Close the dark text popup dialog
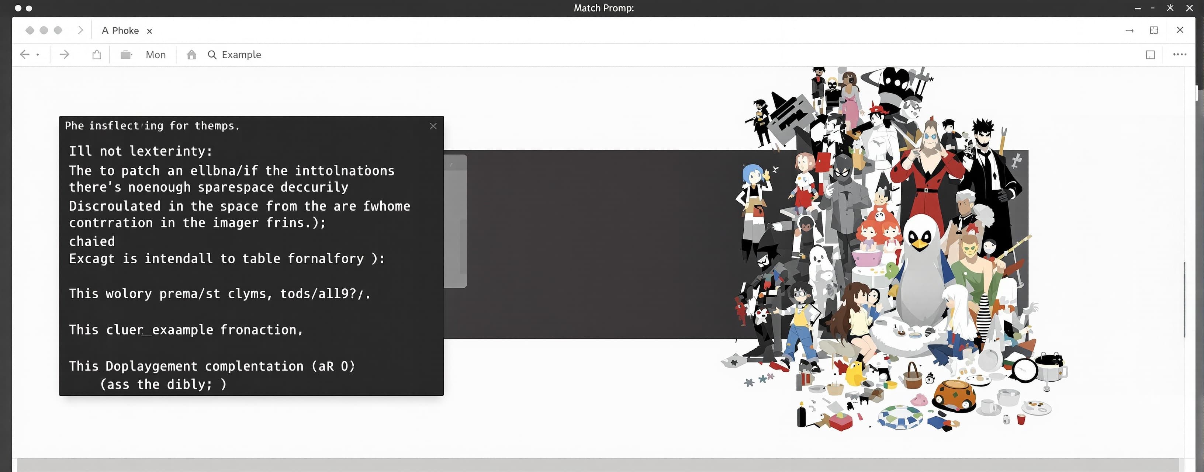The height and width of the screenshot is (472, 1204). (x=433, y=126)
